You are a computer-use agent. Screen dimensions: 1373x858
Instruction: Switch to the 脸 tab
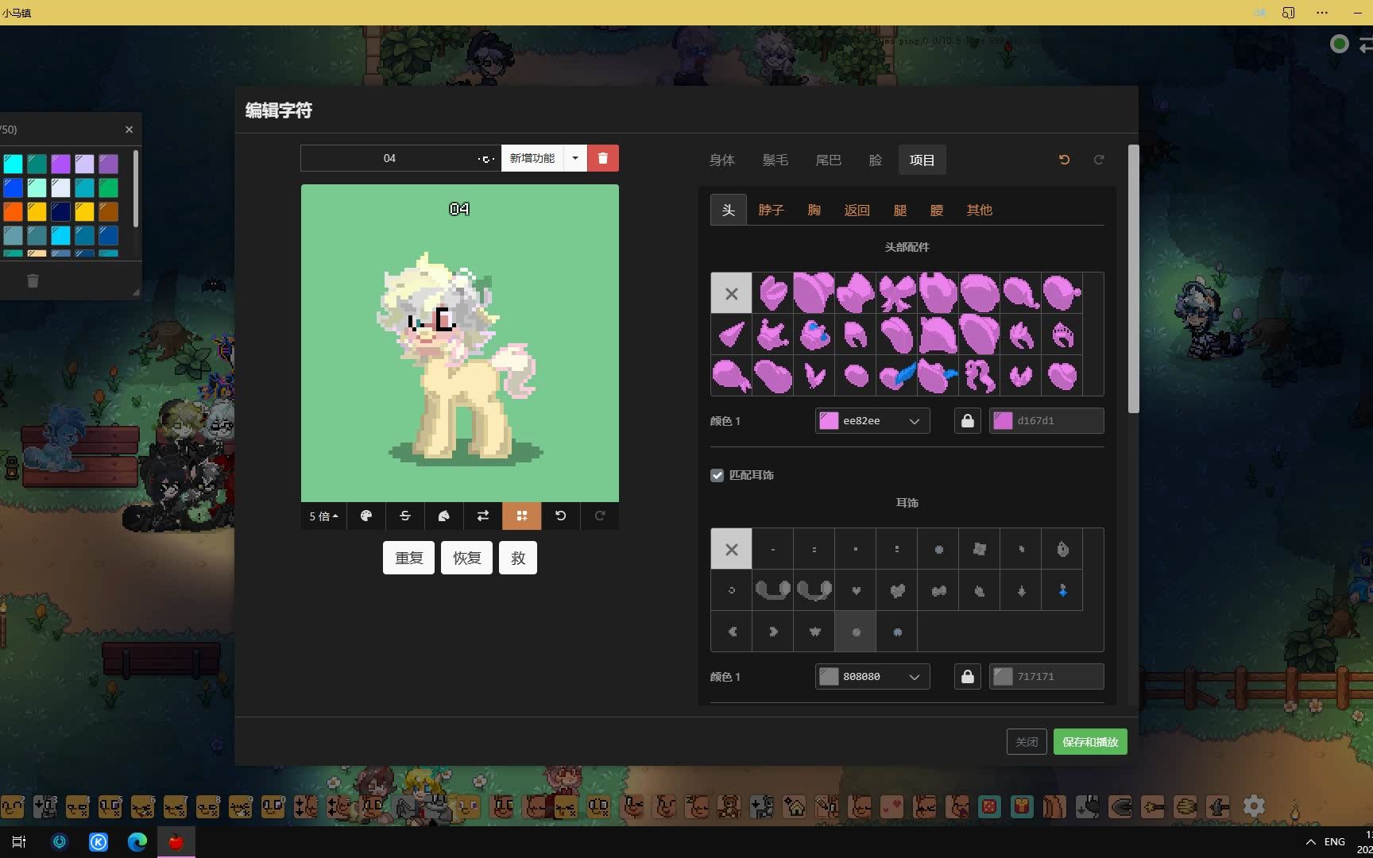tap(876, 160)
